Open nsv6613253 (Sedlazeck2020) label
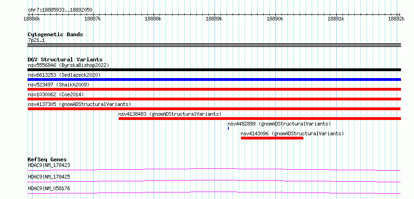This screenshot has width=414, height=199. pos(64,75)
